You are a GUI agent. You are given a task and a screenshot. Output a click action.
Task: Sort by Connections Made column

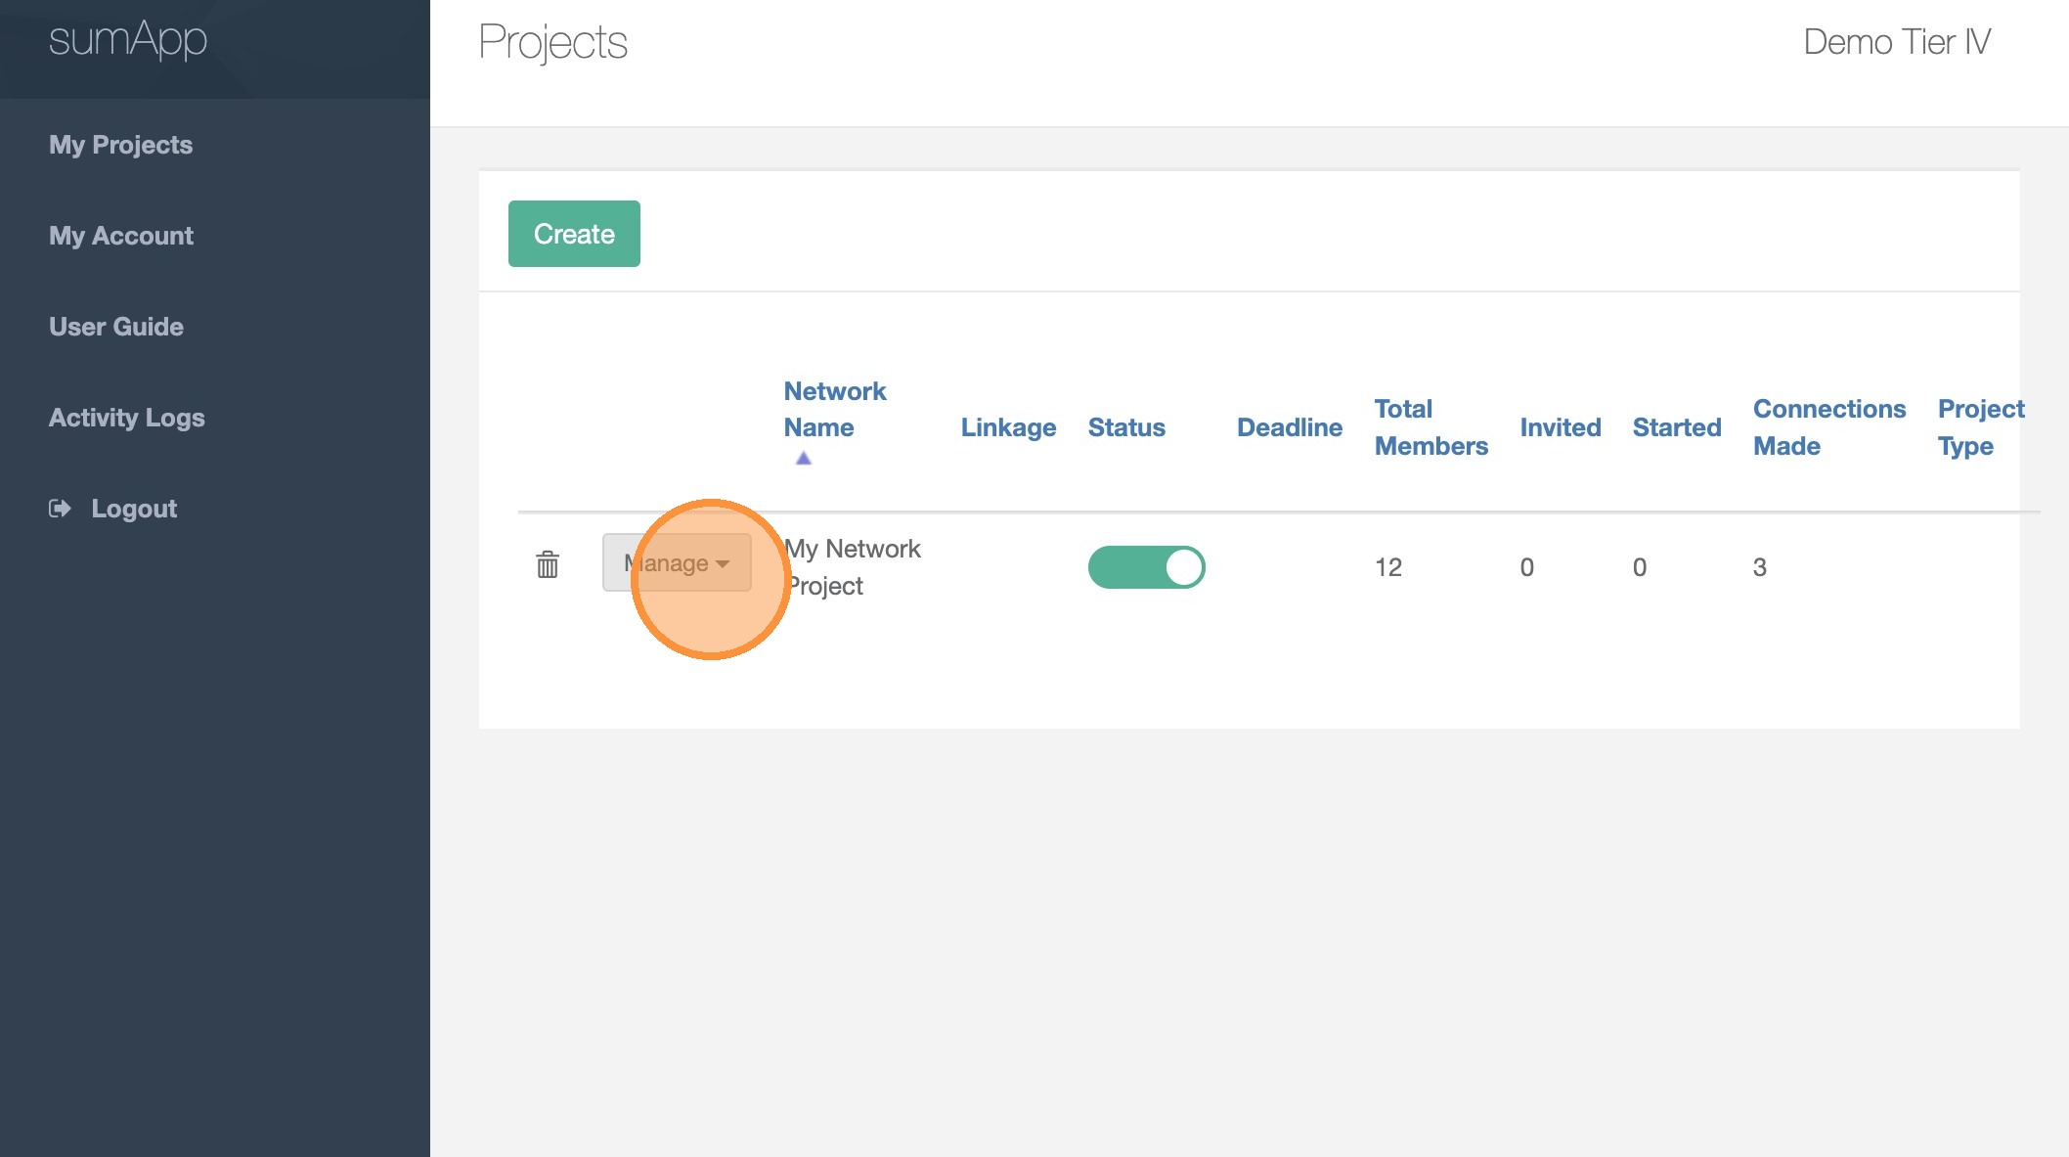1828,427
